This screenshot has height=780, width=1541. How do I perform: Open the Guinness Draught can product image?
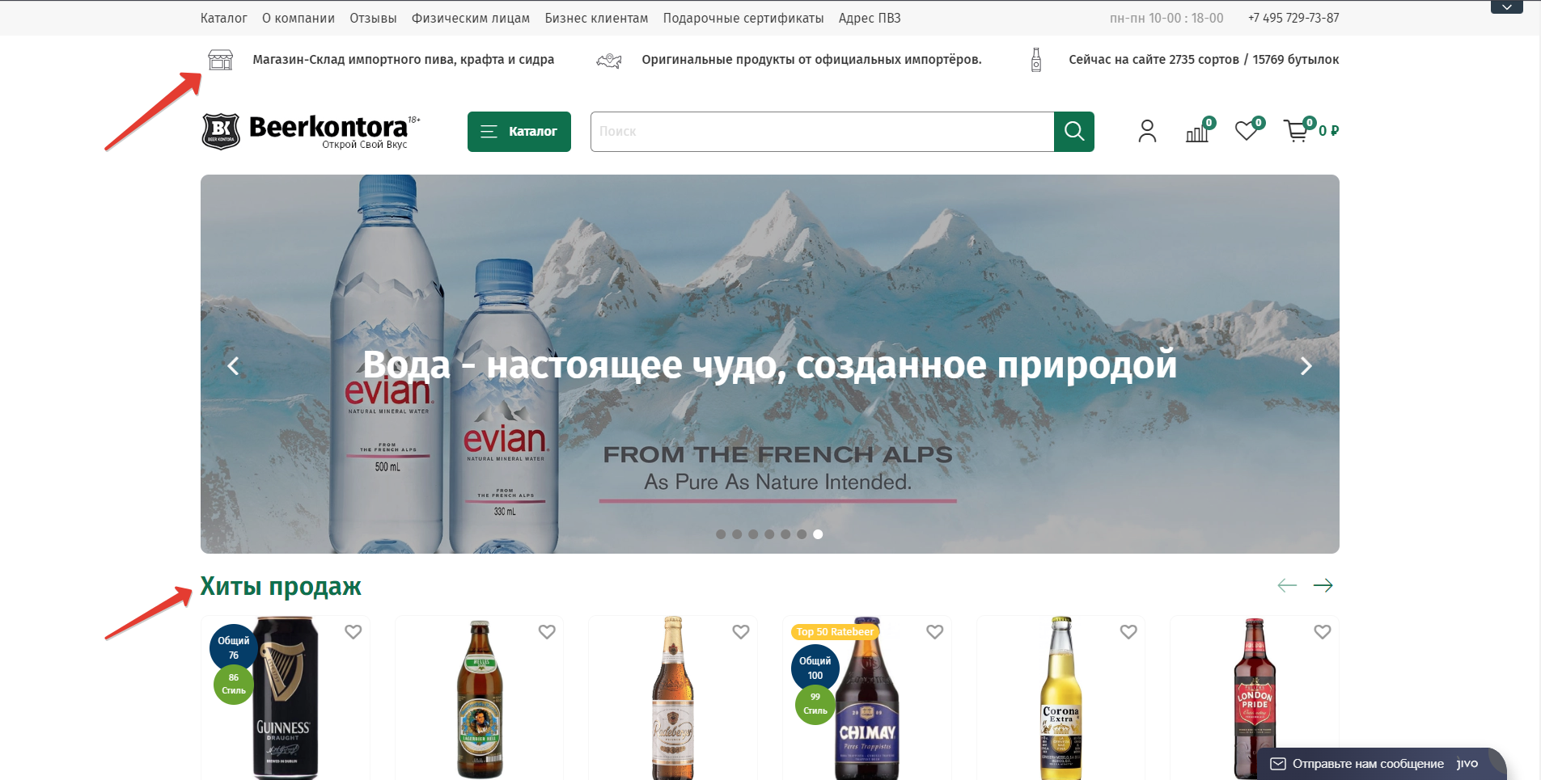(286, 698)
